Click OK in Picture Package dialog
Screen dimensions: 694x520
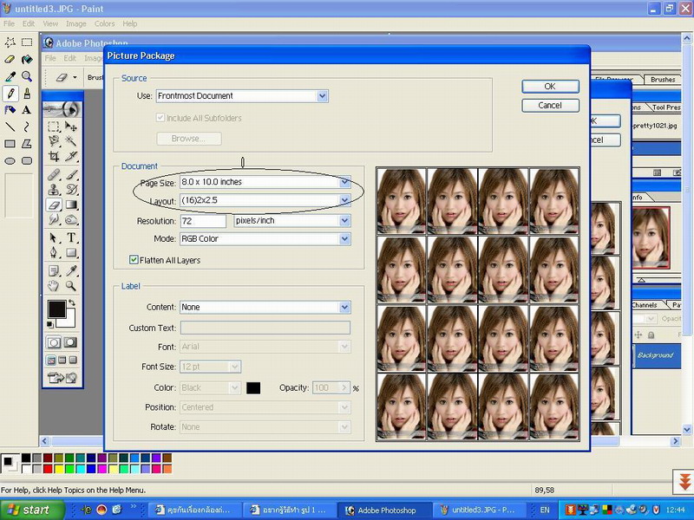pyautogui.click(x=550, y=87)
